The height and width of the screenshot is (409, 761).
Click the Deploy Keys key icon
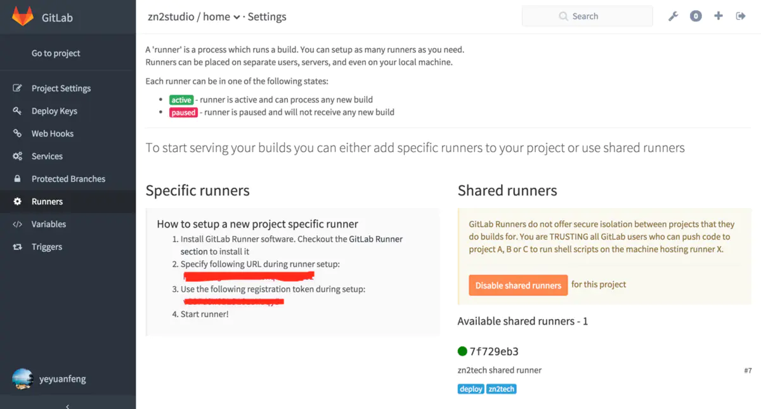point(18,111)
